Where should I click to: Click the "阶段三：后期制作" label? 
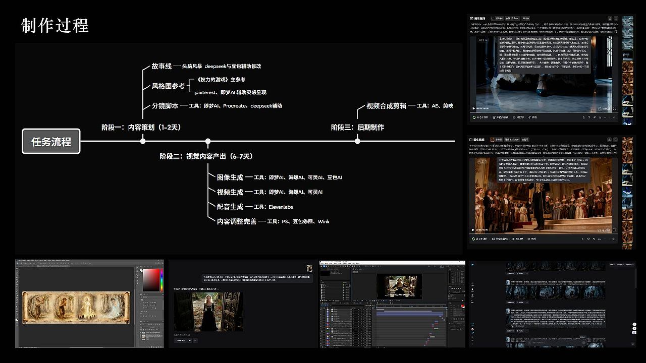pyautogui.click(x=357, y=127)
